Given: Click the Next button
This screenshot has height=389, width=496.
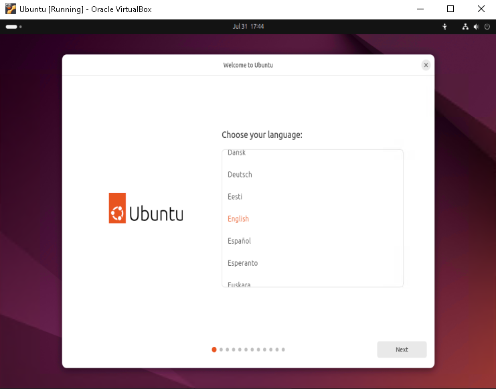Looking at the screenshot, I should 402,349.
